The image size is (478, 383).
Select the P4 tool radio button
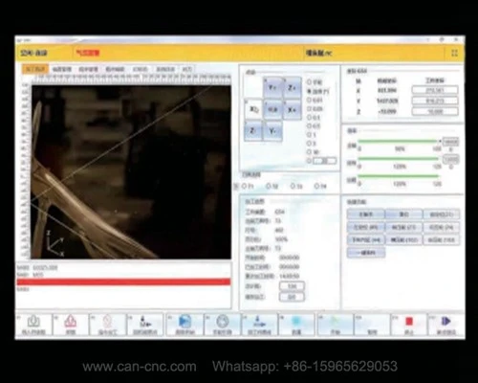coord(316,186)
